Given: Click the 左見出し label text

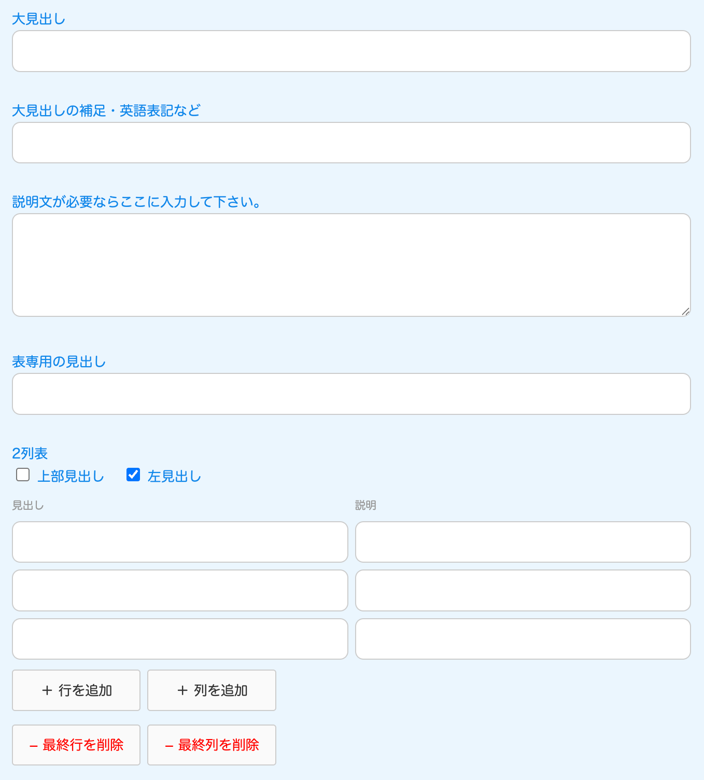Looking at the screenshot, I should [174, 476].
